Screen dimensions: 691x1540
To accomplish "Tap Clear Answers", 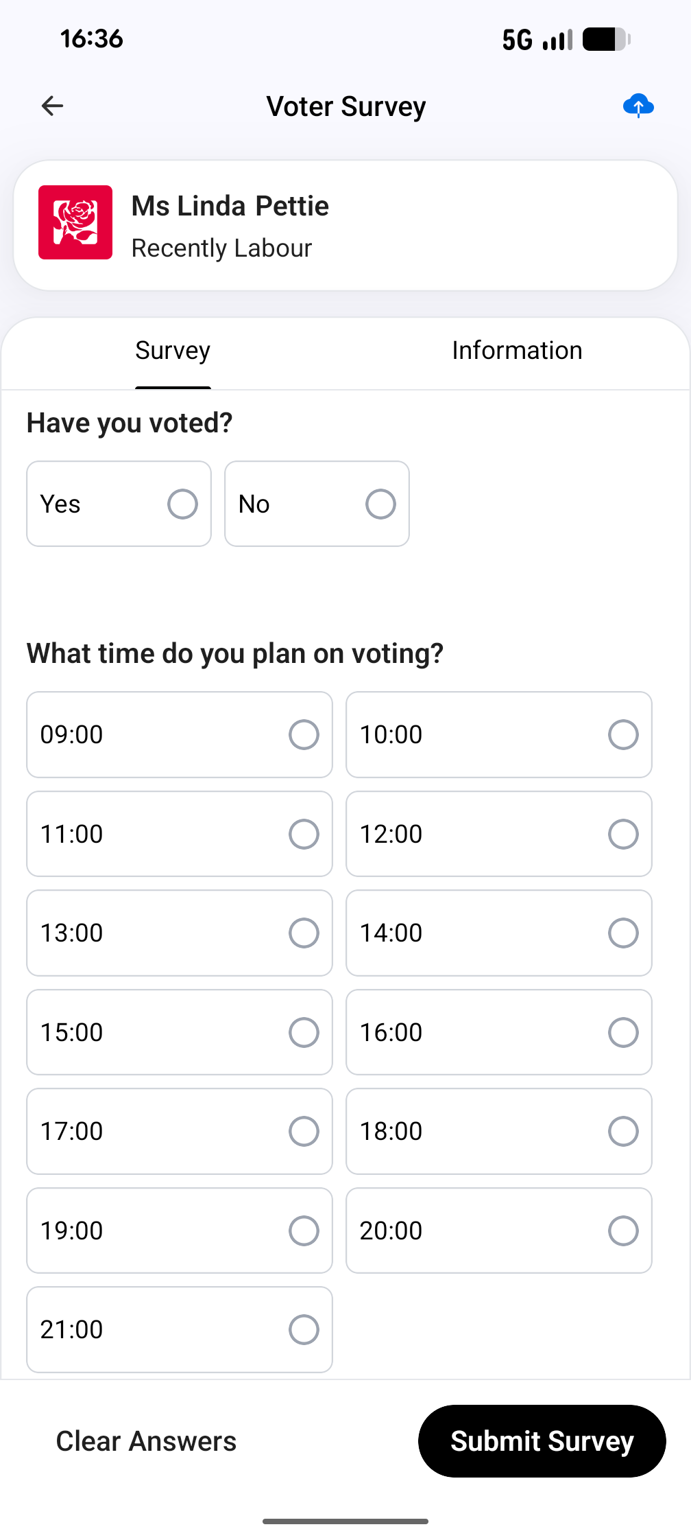I will click(146, 1441).
